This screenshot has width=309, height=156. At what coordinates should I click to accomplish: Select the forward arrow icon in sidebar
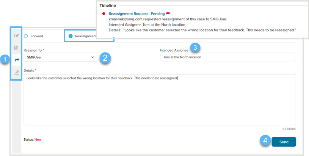click(x=16, y=60)
